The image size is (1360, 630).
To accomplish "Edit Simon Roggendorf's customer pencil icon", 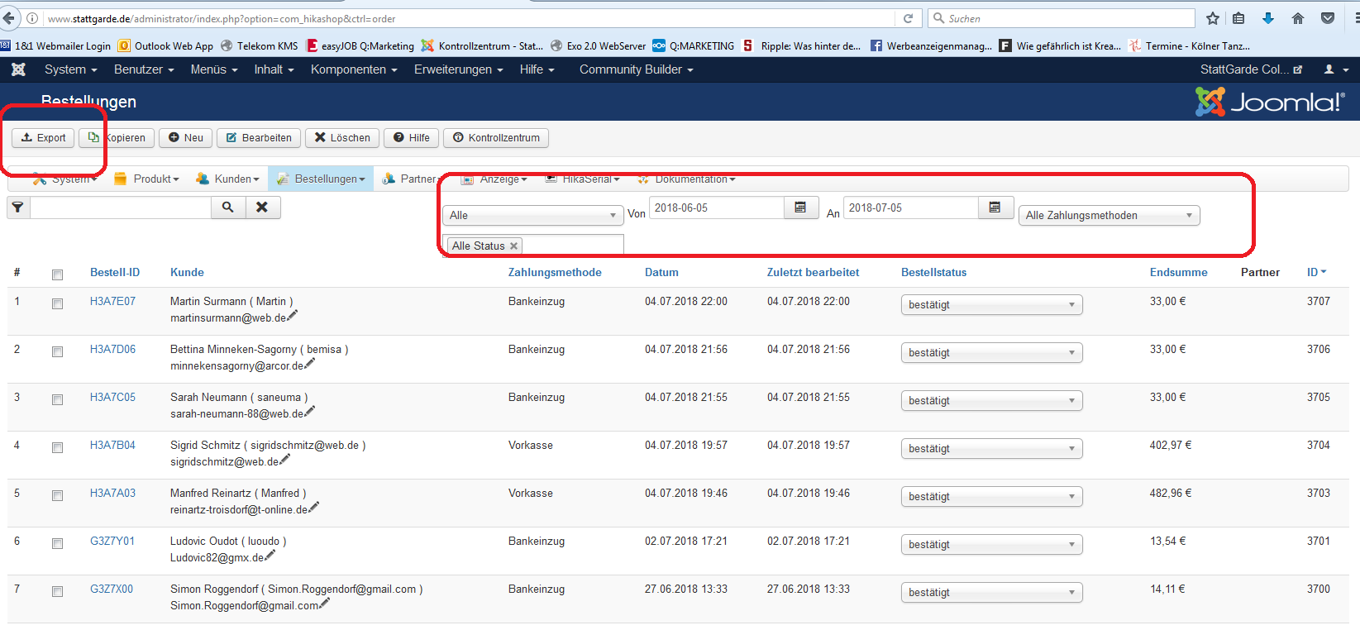I will tap(324, 603).
